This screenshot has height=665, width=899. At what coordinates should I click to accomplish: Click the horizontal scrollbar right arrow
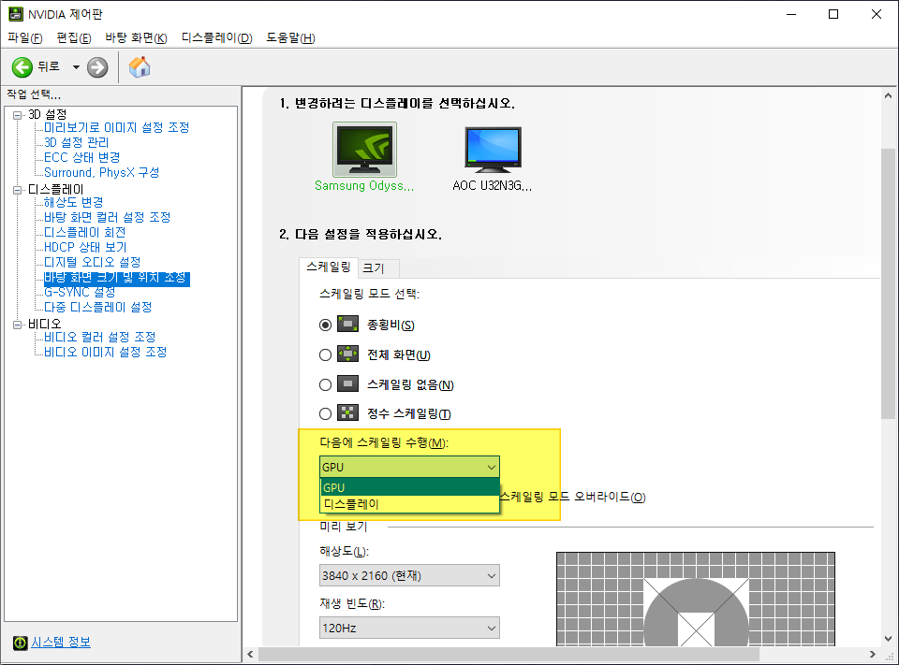[872, 654]
